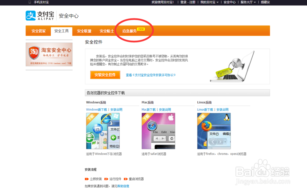307x192 pixels.
Task: Click the step 1 立即安装 icon
Action: tap(87, 178)
